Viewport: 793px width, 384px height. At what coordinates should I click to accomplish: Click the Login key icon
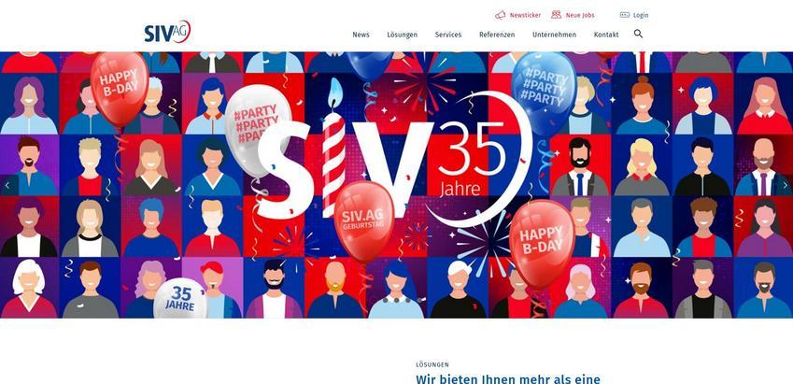tap(625, 15)
